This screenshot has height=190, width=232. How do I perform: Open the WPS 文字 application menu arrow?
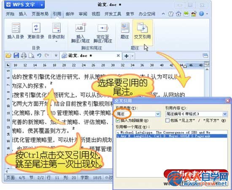(x=42, y=5)
